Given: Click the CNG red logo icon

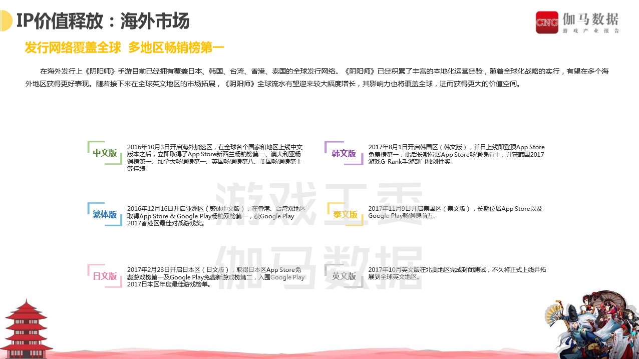Looking at the screenshot, I should point(547,23).
